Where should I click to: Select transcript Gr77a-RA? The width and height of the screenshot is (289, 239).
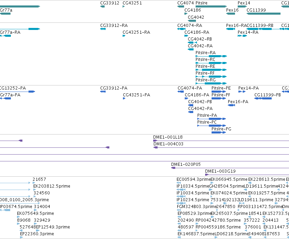[10, 32]
